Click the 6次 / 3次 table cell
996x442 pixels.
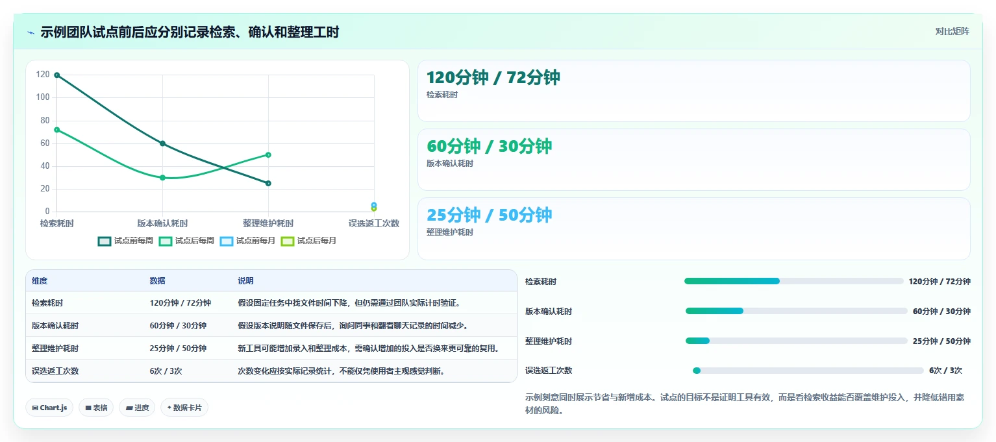(166, 371)
